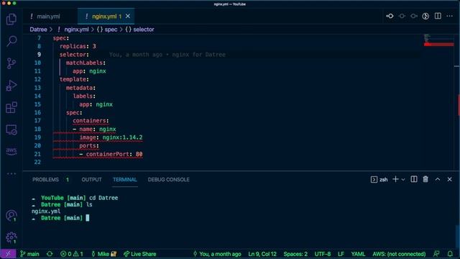Screen dimensions: 460x259
Task: Open the Source Control view
Action: tap(11, 63)
